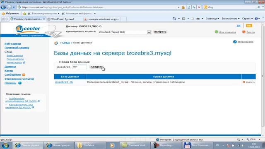Click the orange X delete icon for izozebra3_db

tap(244, 82)
